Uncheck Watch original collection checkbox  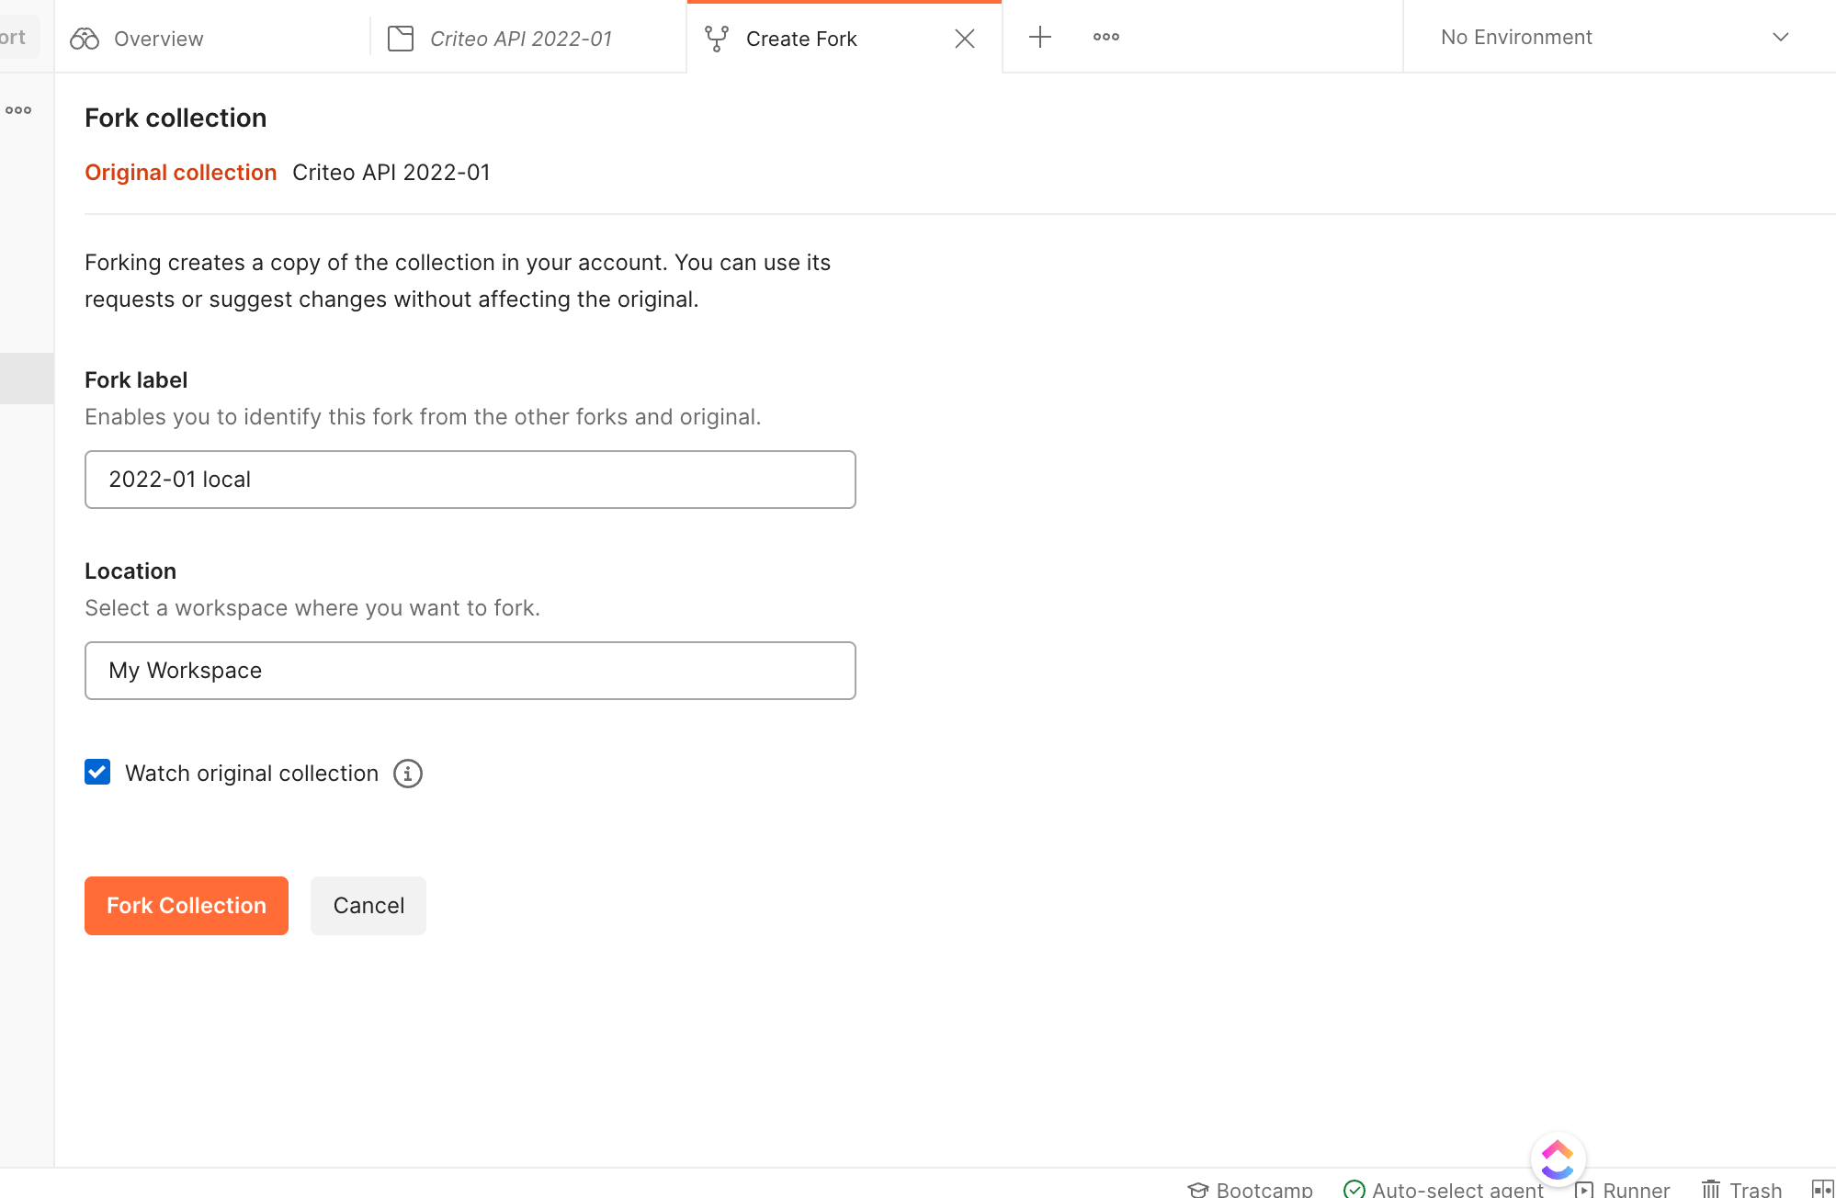pyautogui.click(x=97, y=772)
